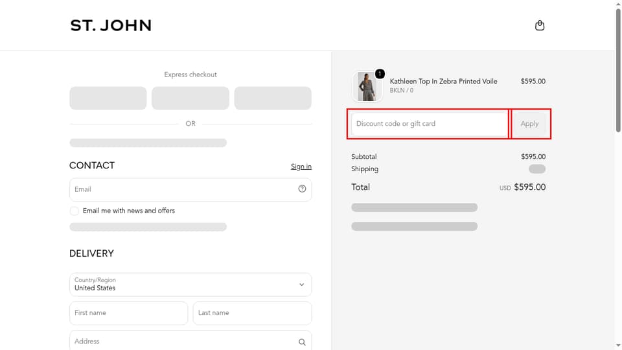Check 'Email me with news and offers'
Screen dimensions: 622x350
pos(74,211)
